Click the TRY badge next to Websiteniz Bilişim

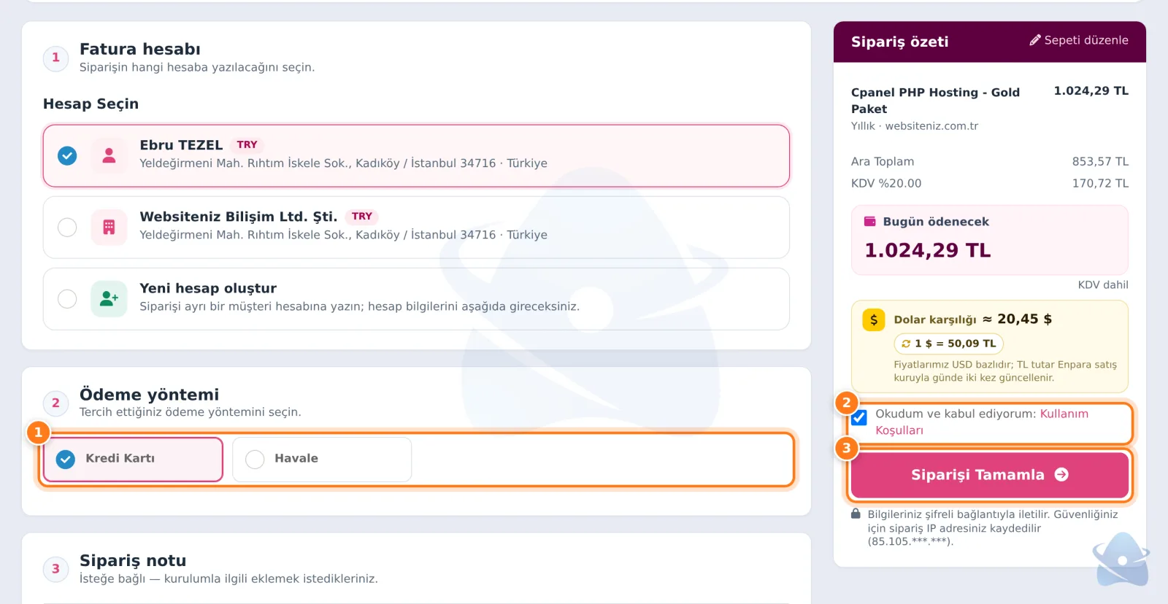[x=362, y=216]
